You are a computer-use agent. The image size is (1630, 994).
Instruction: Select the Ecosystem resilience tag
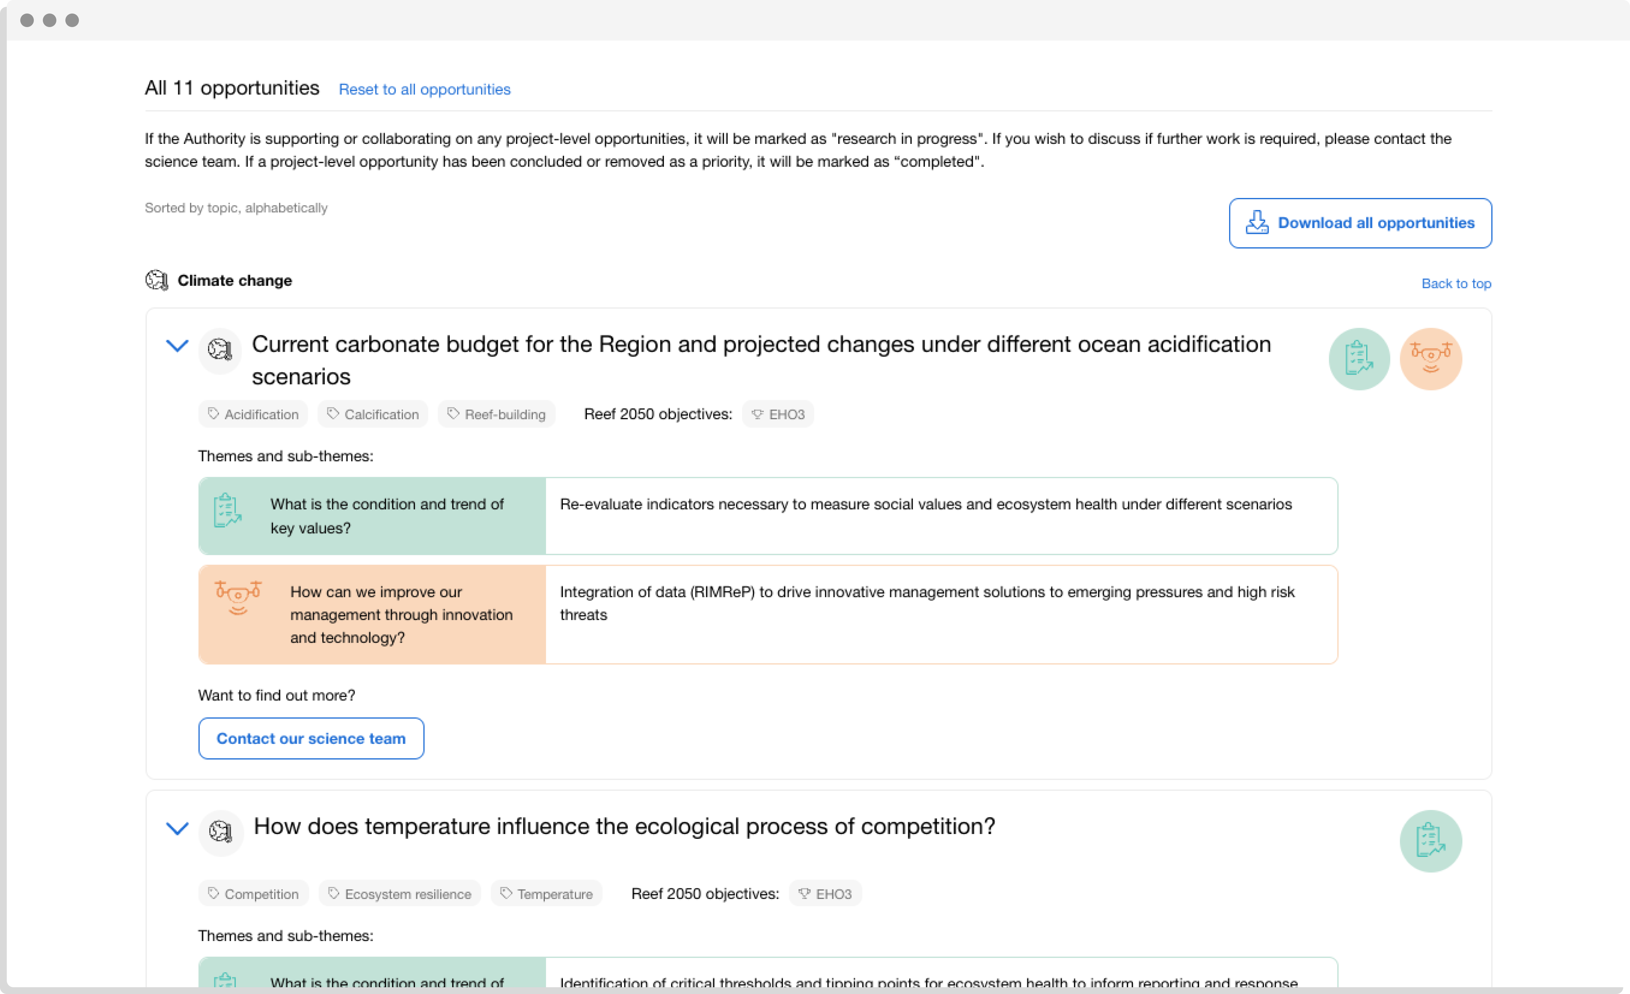click(x=399, y=894)
